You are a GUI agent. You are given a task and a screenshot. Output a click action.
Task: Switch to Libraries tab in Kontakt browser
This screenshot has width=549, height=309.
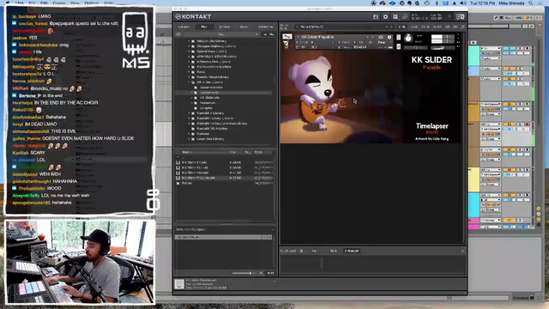[x=184, y=27]
